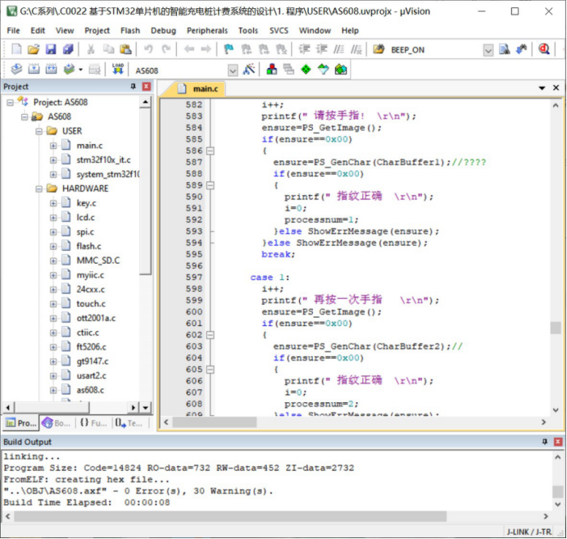Open the SVCS menu
Image resolution: width=567 pixels, height=539 pixels.
tap(279, 31)
